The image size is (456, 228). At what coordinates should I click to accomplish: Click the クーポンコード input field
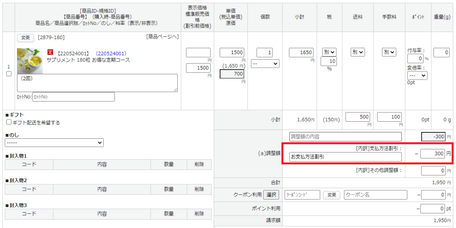pos(302,195)
